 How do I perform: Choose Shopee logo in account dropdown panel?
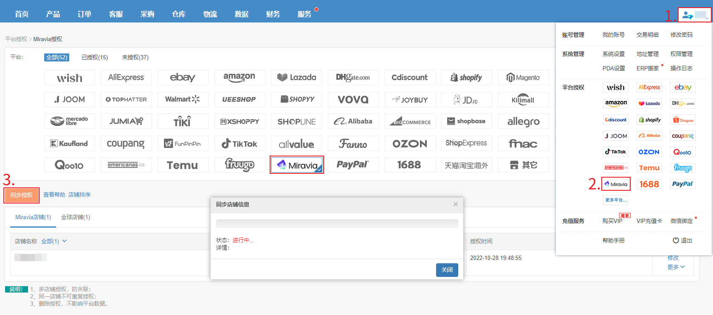[x=683, y=120]
